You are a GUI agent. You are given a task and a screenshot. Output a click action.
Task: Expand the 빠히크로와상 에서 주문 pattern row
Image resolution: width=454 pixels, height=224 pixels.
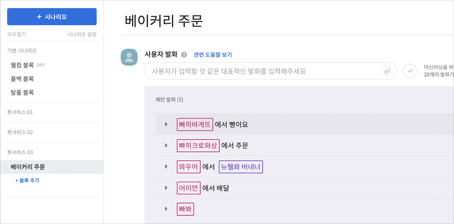coord(166,146)
